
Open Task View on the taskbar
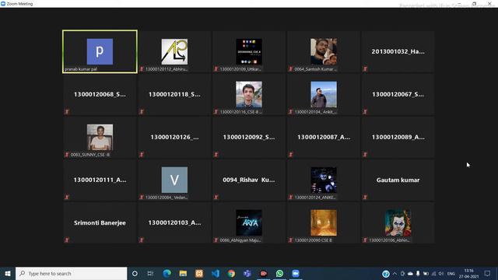point(150,273)
